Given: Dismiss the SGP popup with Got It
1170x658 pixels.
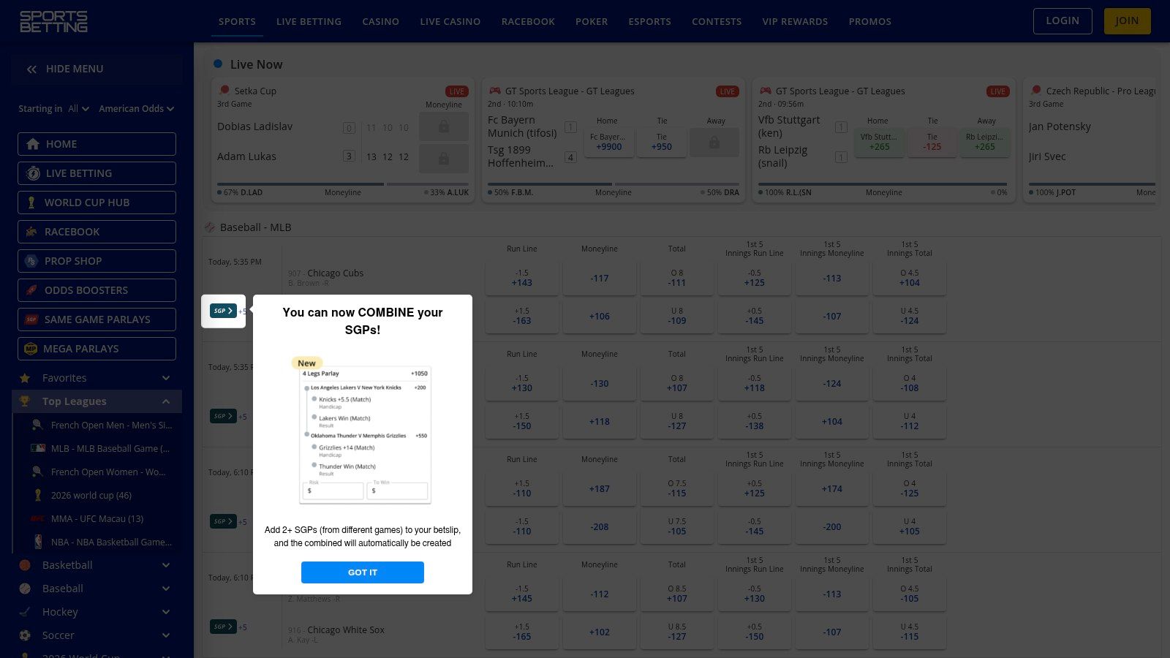Looking at the screenshot, I should pyautogui.click(x=363, y=572).
